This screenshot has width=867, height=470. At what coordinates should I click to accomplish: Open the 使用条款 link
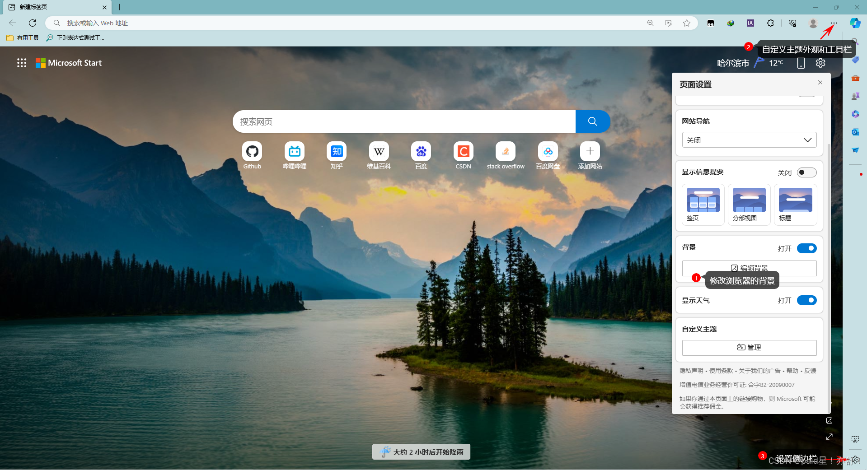tap(721, 371)
